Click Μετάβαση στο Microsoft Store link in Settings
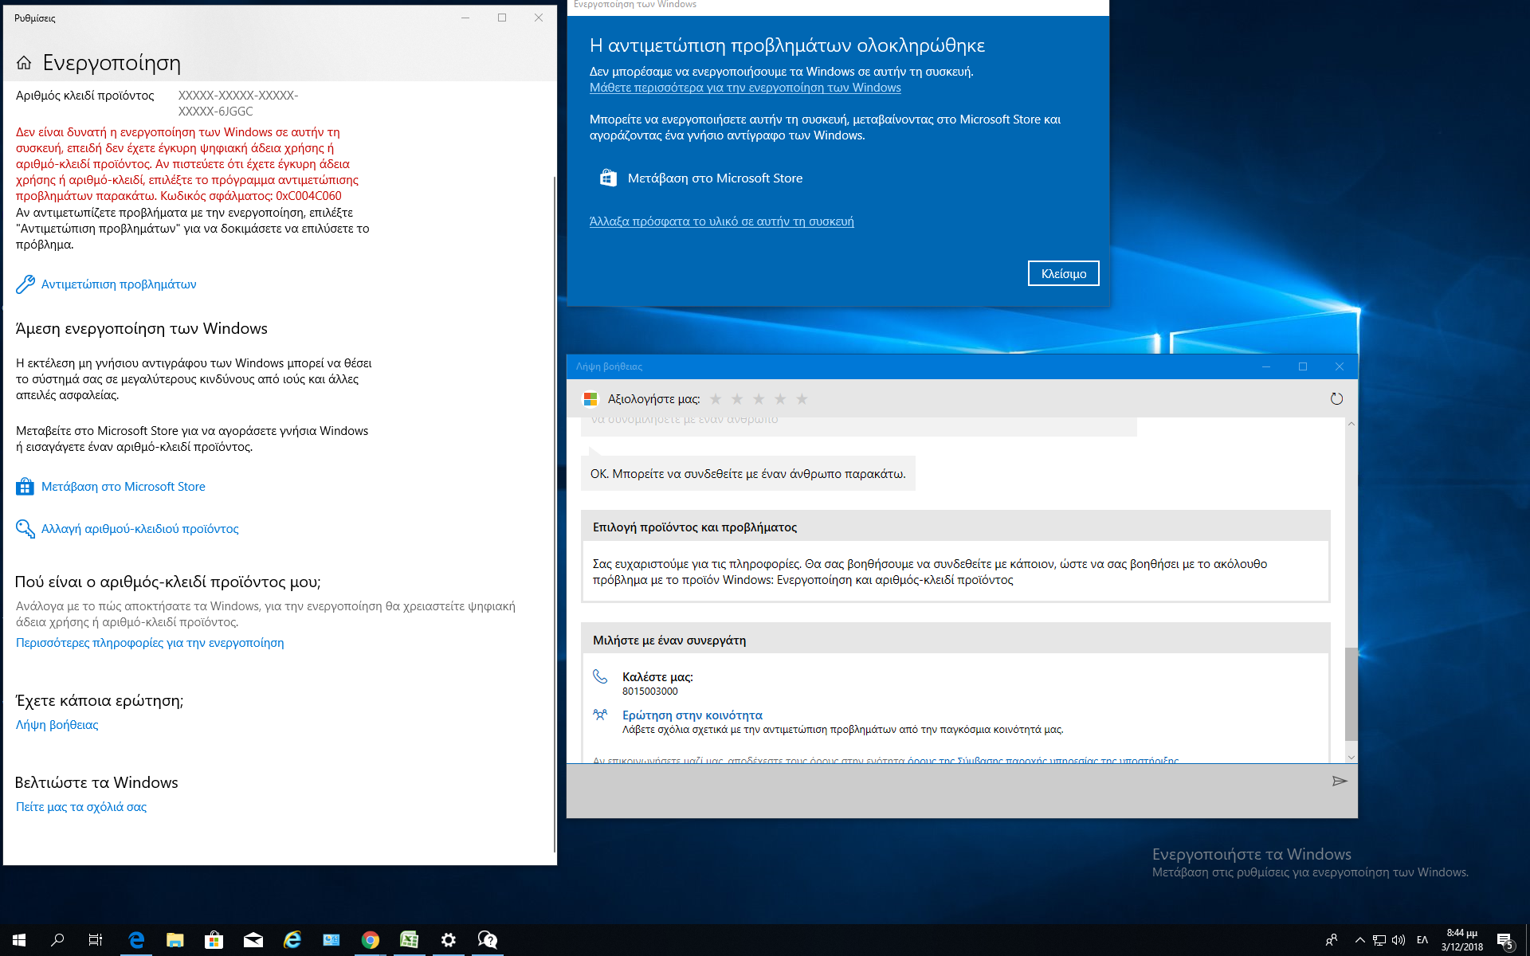 pos(124,487)
